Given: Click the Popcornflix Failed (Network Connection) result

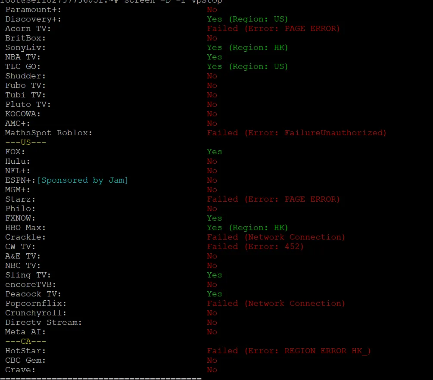Looking at the screenshot, I should 276,303.
